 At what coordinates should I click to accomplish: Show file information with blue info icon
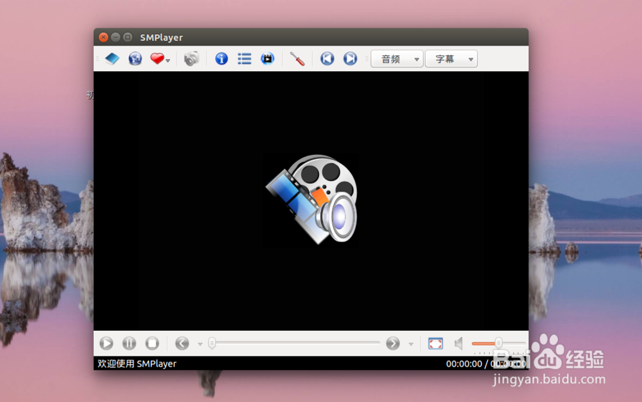[221, 59]
